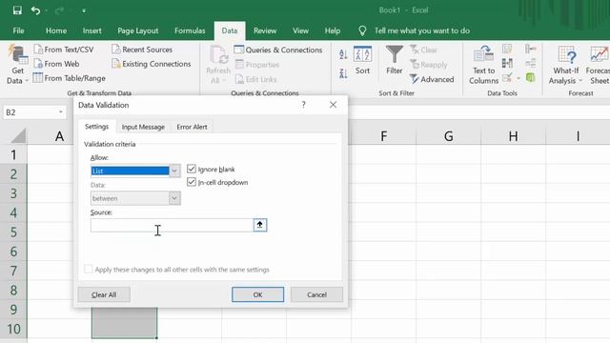610x343 pixels.
Task: Switch to the Insert ribbon tab
Action: pyautogui.click(x=91, y=30)
